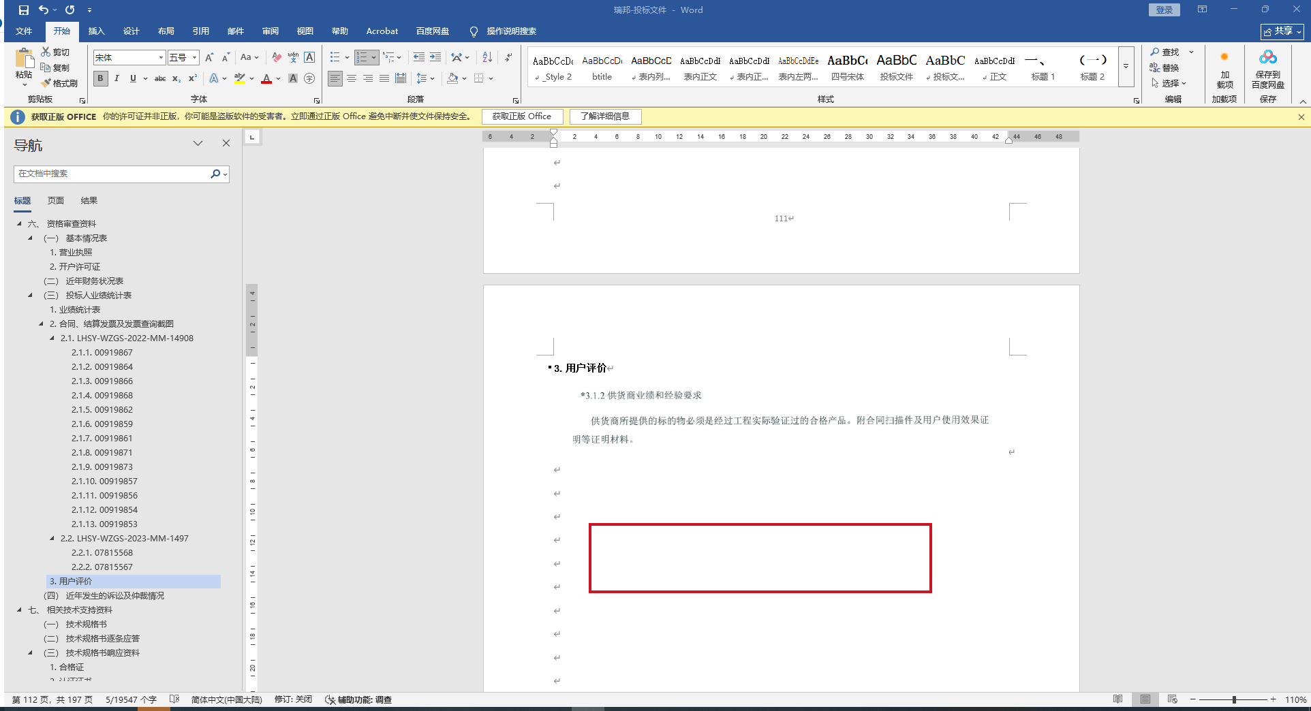Center-align the paragraph
The height and width of the screenshot is (711, 1311).
352,78
